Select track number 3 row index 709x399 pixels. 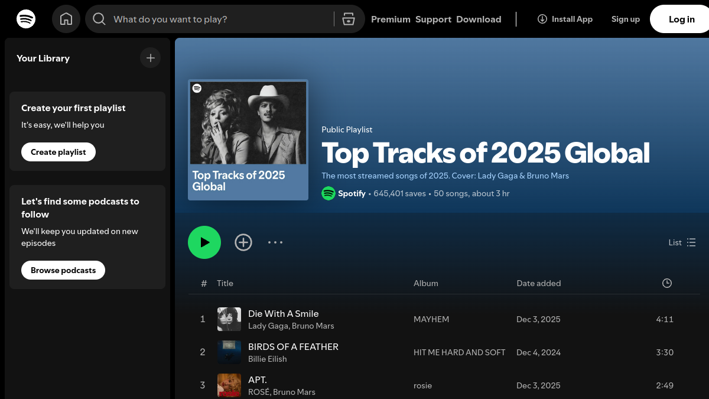coord(203,385)
